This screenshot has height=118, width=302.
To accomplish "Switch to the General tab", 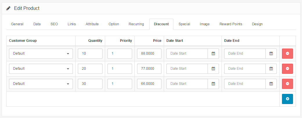I will pos(17,24).
